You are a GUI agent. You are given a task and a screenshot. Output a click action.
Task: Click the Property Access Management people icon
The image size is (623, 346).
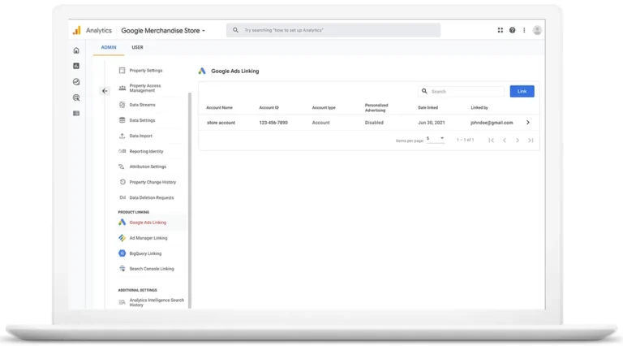pyautogui.click(x=122, y=88)
